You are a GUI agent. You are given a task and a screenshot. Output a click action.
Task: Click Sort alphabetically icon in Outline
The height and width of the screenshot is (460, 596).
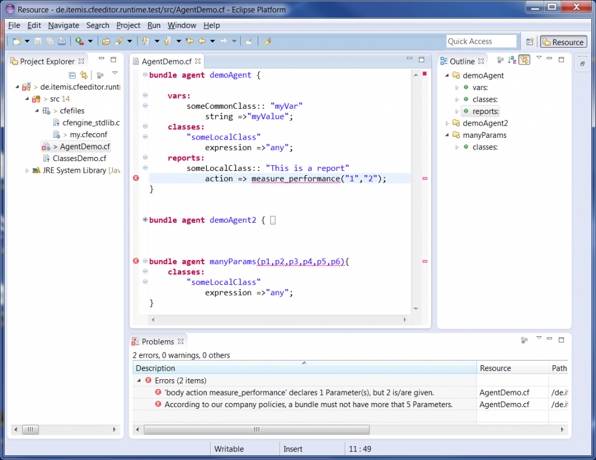coord(512,60)
